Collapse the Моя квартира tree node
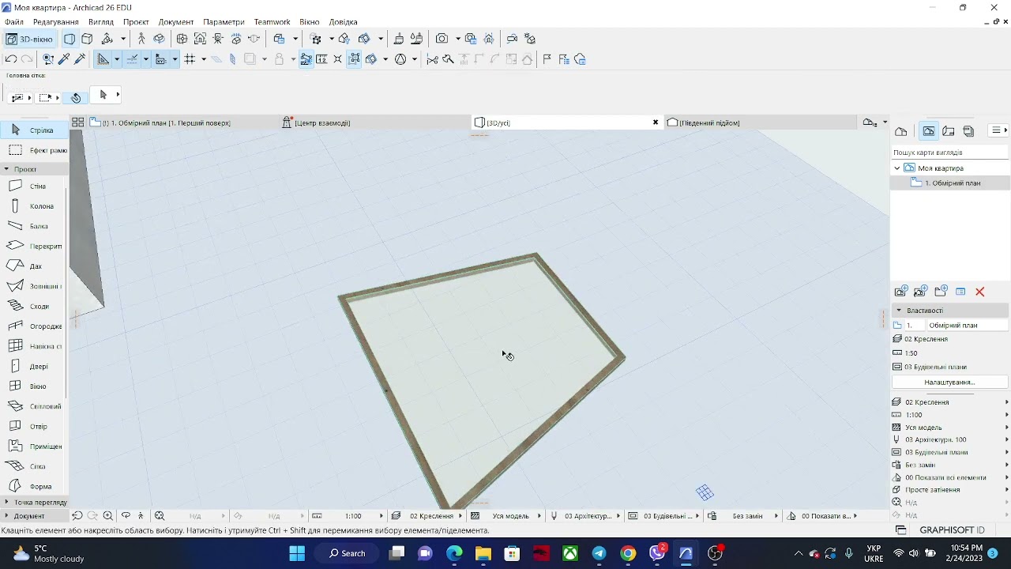The height and width of the screenshot is (569, 1011). pos(897,168)
